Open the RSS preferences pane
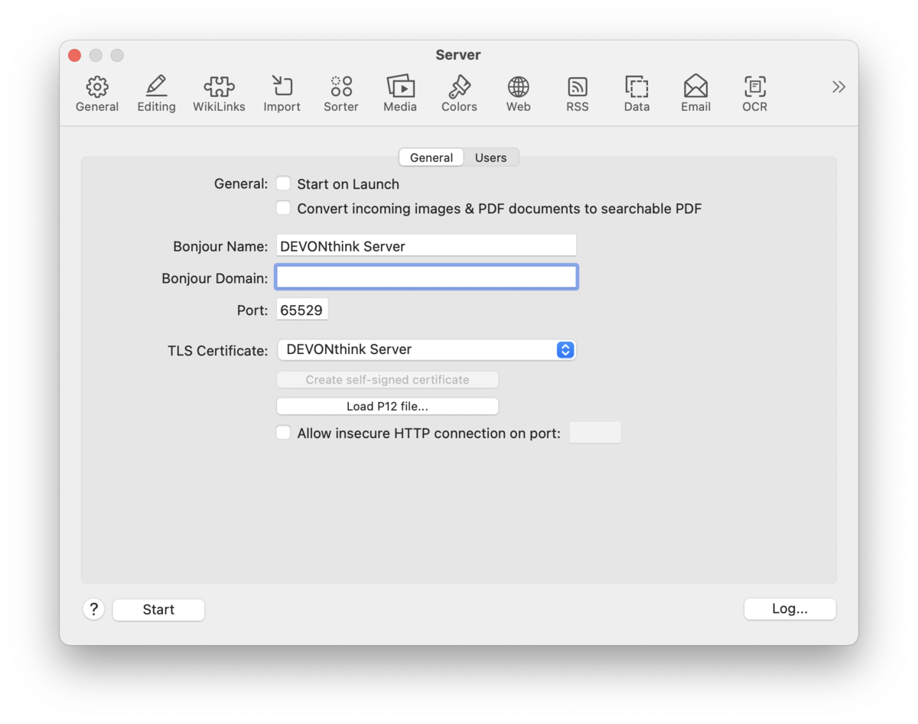This screenshot has width=918, height=724. [x=578, y=94]
